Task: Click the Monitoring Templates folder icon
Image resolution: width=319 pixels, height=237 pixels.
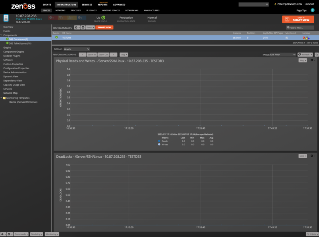Action: coord(4,98)
